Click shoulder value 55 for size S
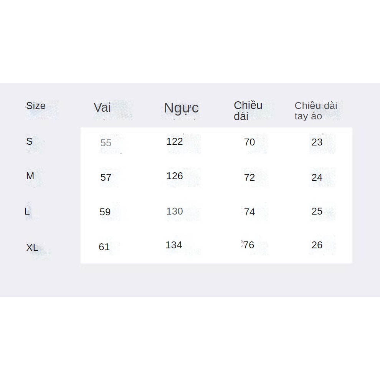Screen dimensions: 380x380 click(x=106, y=143)
